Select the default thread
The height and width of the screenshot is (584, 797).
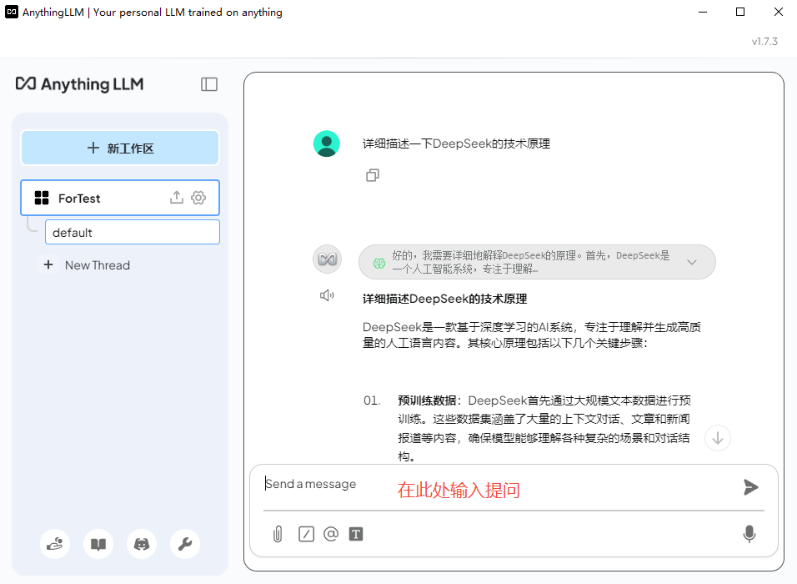pyautogui.click(x=133, y=232)
